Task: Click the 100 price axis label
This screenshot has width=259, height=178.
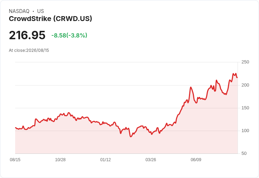Action: (245, 131)
